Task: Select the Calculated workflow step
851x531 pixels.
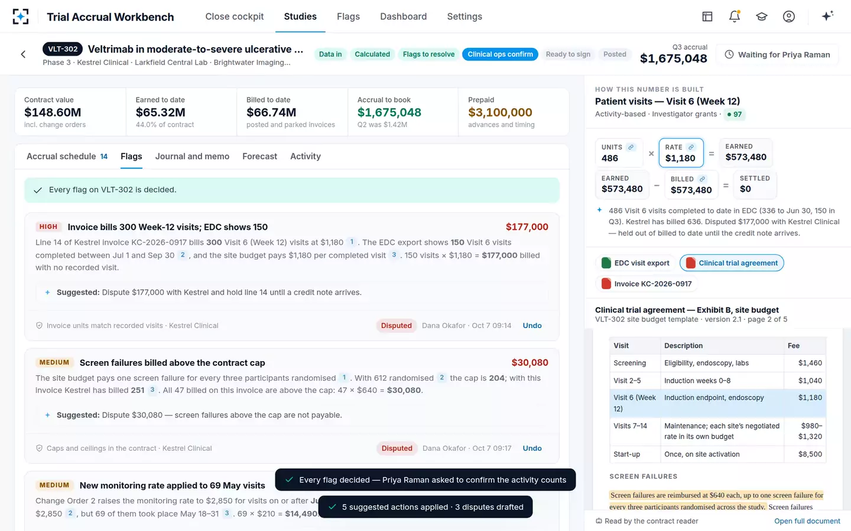Action: point(372,54)
